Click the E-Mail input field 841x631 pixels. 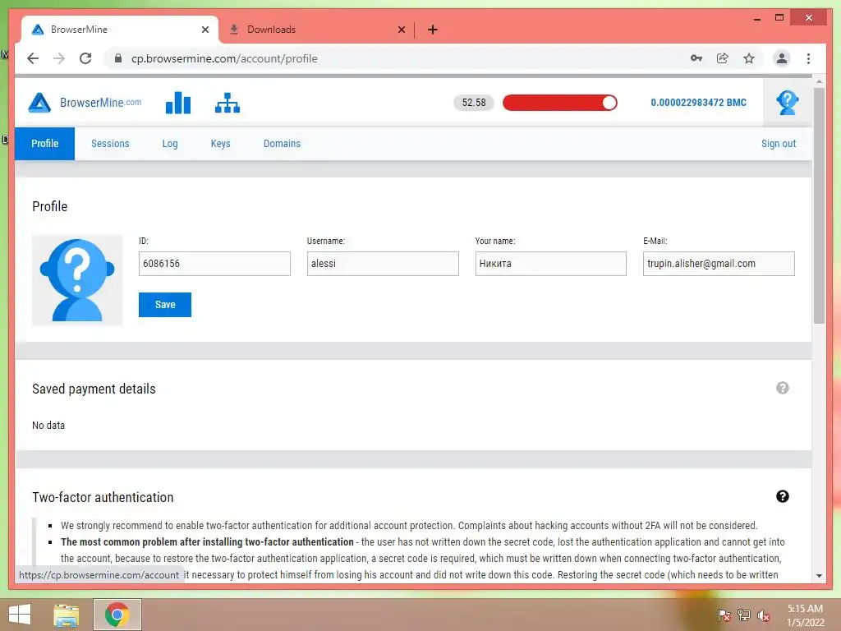tap(719, 264)
